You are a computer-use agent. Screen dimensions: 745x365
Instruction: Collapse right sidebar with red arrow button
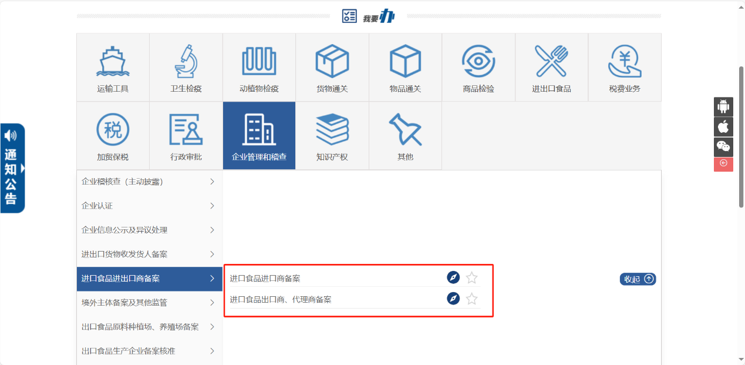(723, 163)
